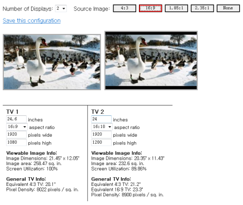Click the arrow on TV 2 16:10 dropdown
Image resolution: width=243 pixels, height=205 pixels.
click(x=110, y=127)
